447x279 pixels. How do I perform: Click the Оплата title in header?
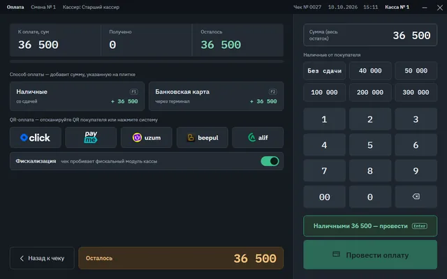tap(15, 7)
